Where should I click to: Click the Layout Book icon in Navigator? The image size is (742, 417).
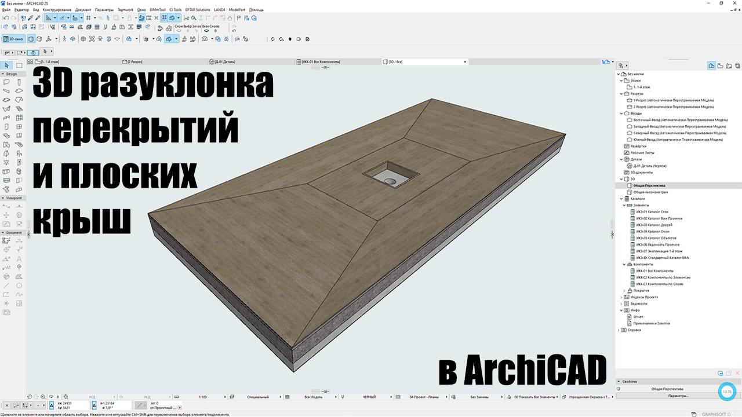click(x=728, y=65)
